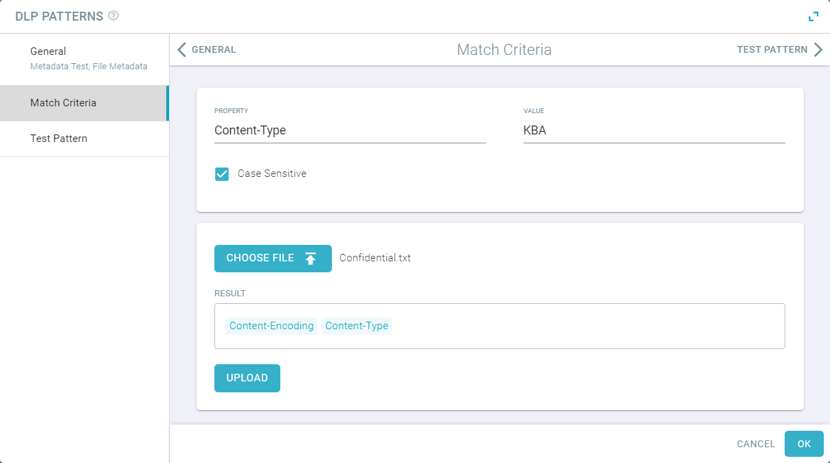Collapse focus from Match Criteria header
The image size is (830, 463).
[504, 49]
